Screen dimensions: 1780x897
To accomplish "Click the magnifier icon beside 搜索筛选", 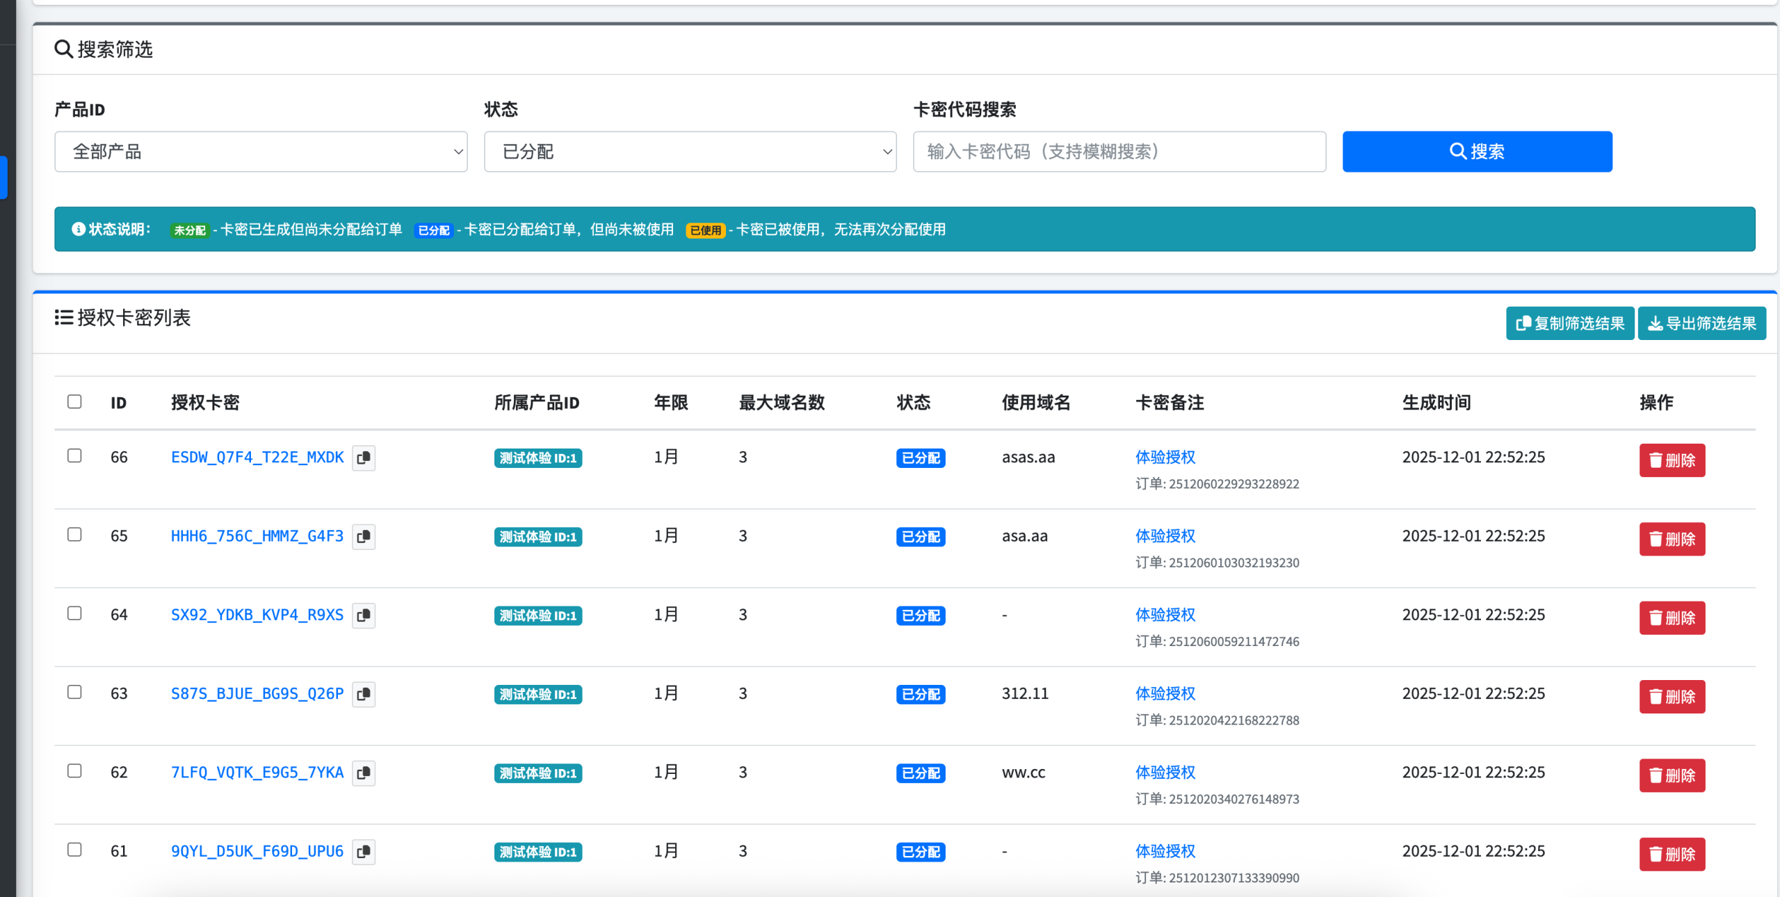I will click(63, 49).
